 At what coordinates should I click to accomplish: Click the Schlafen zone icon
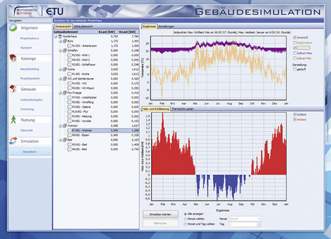[x=65, y=50]
